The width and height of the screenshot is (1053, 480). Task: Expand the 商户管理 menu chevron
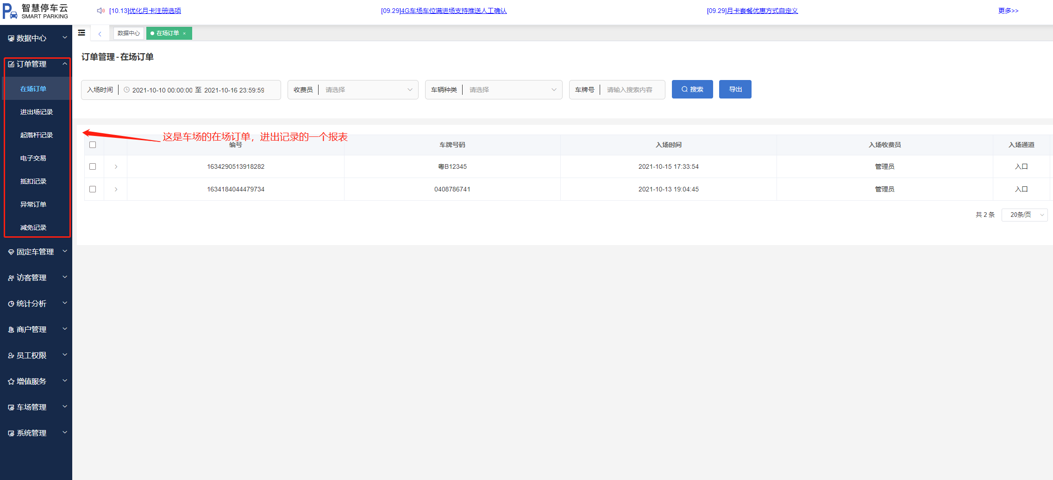pos(65,329)
